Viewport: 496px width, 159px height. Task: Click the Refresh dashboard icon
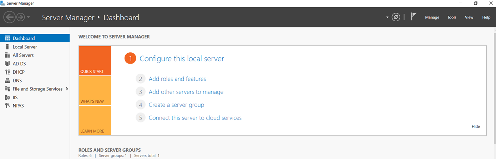point(396,17)
